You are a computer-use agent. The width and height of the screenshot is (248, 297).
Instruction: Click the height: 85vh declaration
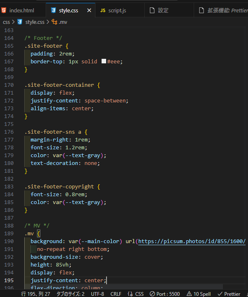pos(51,265)
